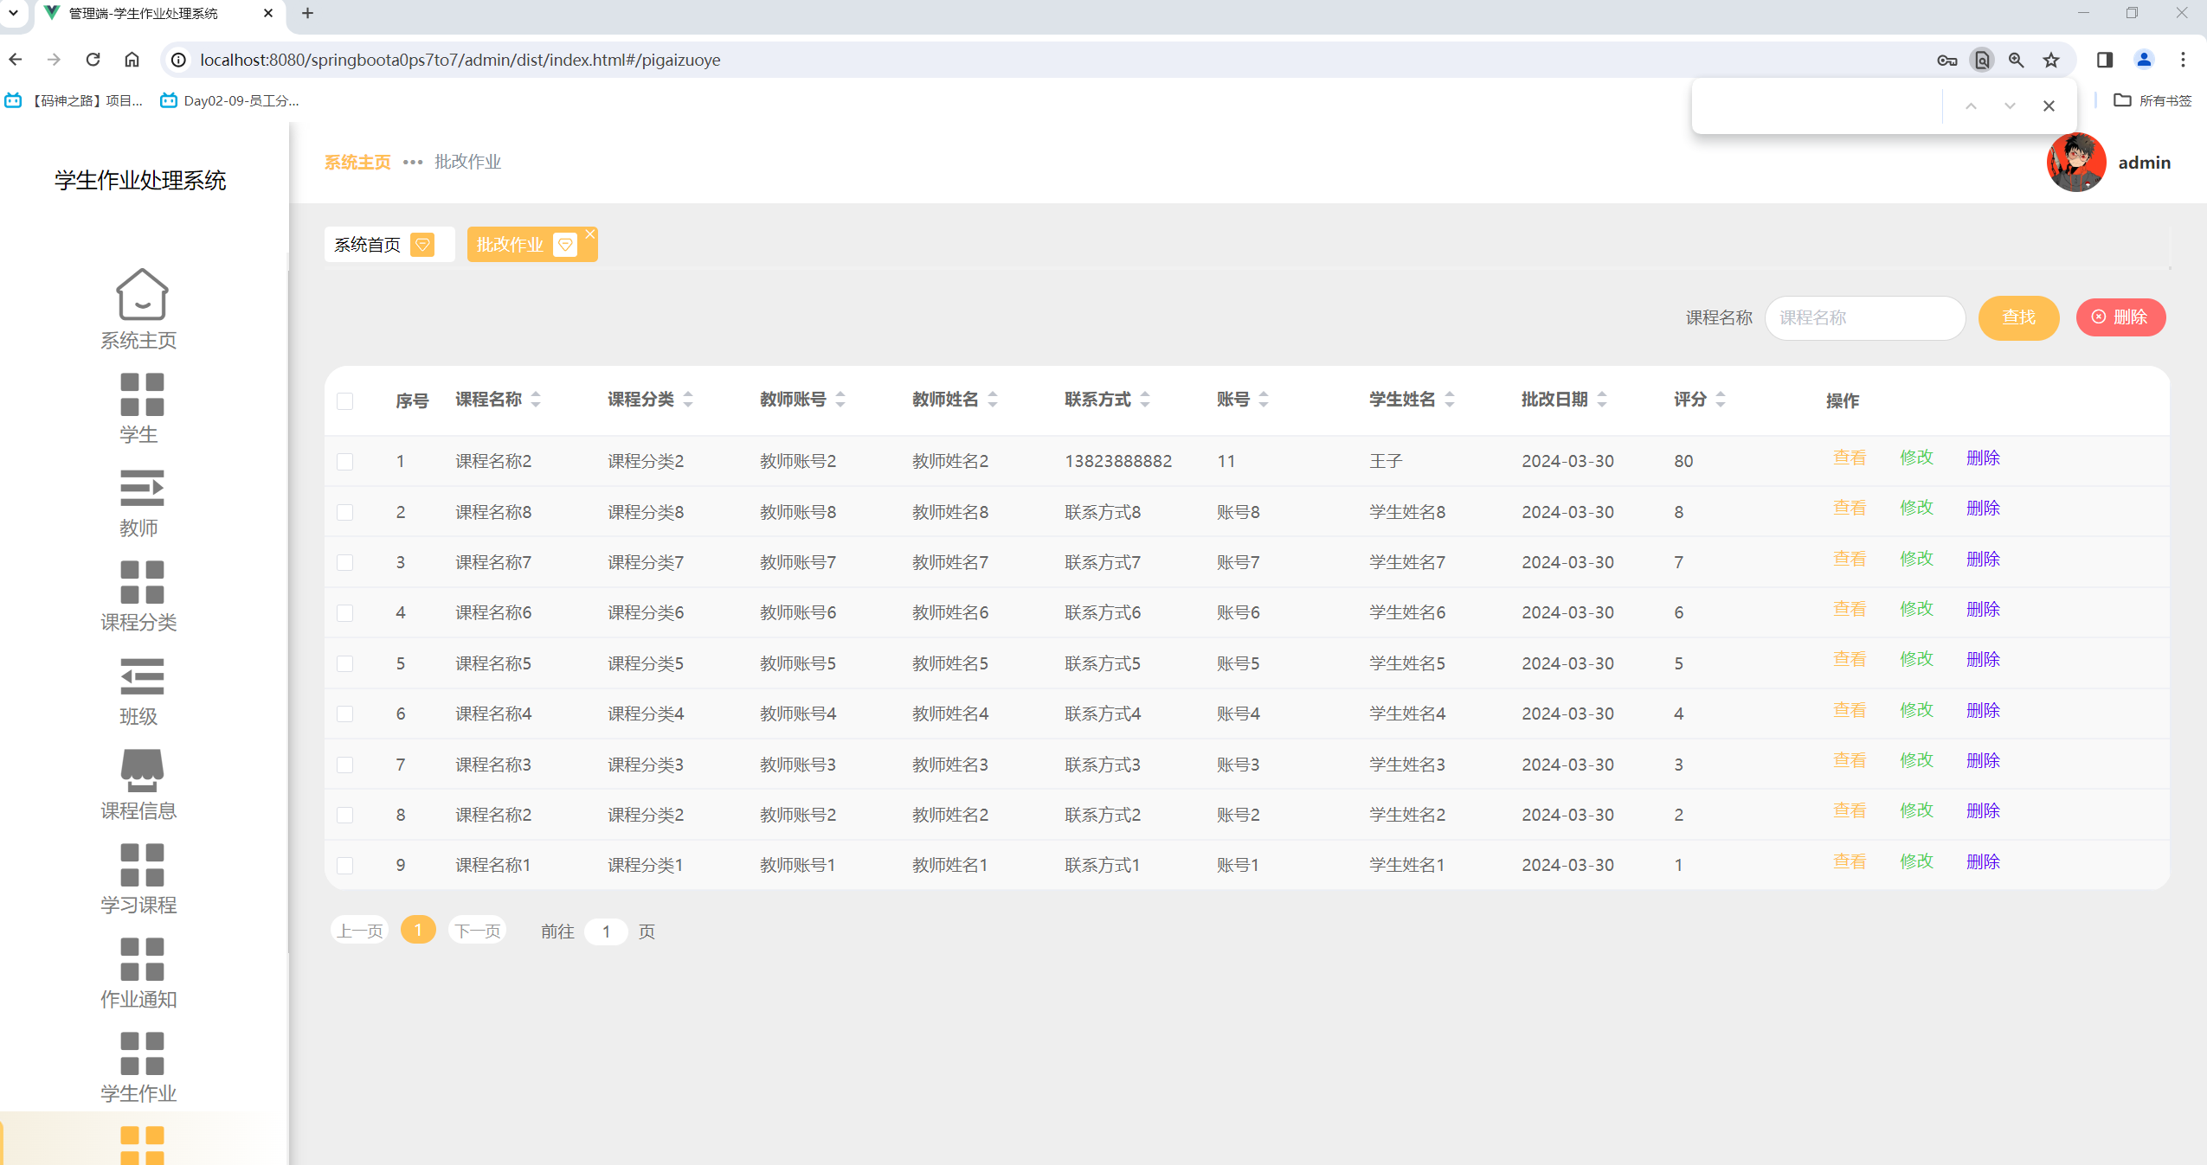Go to previous find result arrow
Viewport: 2207px width, 1165px height.
coord(1971,106)
